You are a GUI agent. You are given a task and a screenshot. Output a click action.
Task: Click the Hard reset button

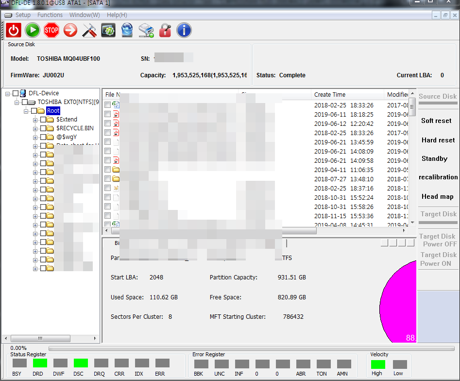point(438,140)
